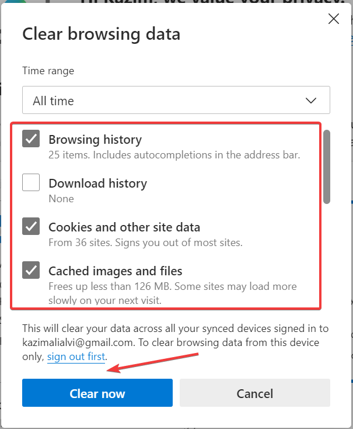Click the Clear browsing data heading
353x429 pixels.
coord(102,34)
